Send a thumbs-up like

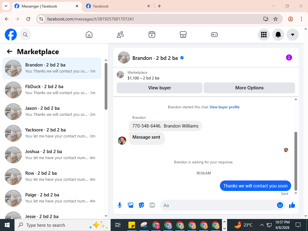pos(292,205)
